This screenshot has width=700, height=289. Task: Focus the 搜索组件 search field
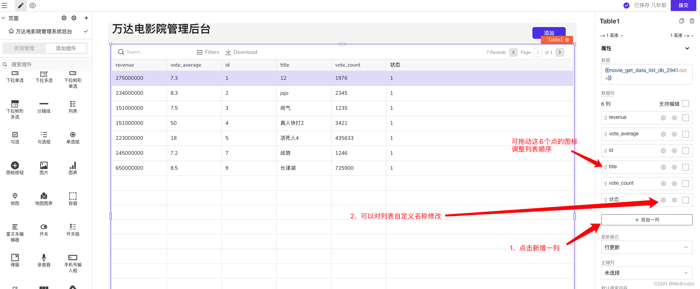(46, 64)
